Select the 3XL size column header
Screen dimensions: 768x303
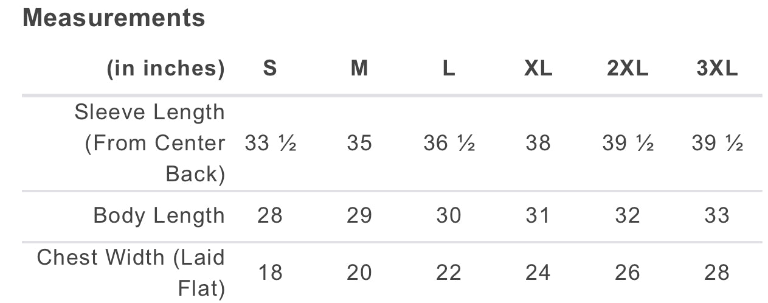pyautogui.click(x=717, y=69)
